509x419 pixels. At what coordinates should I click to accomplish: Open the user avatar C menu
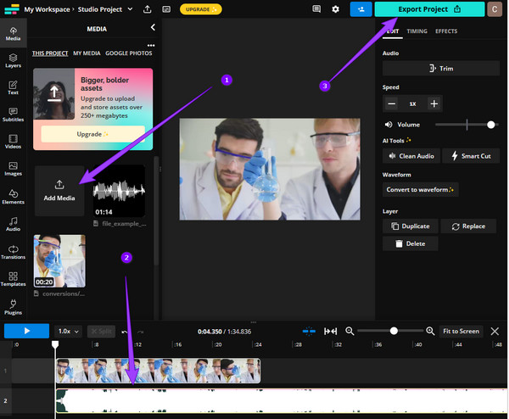click(495, 9)
